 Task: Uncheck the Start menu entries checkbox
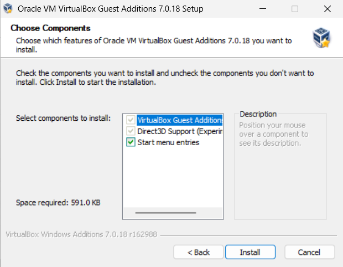(x=131, y=142)
